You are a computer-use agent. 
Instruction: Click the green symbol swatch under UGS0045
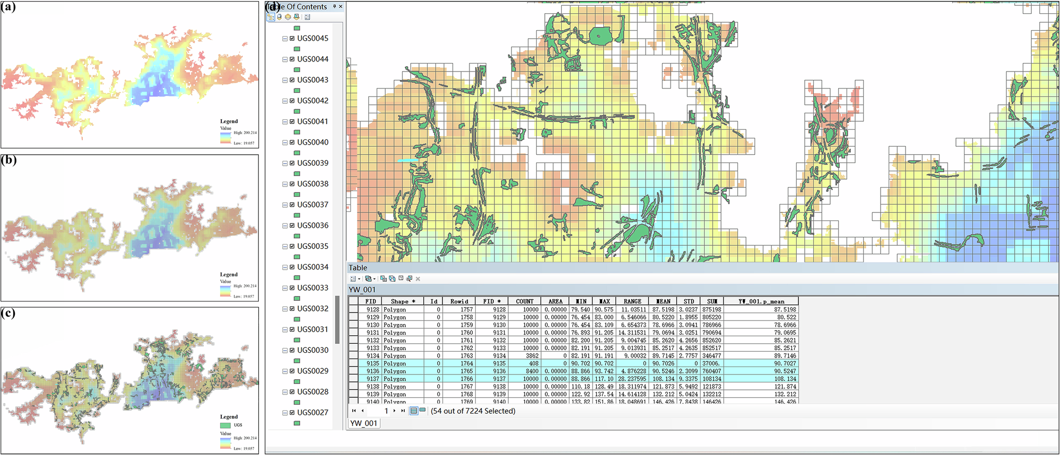click(x=297, y=49)
